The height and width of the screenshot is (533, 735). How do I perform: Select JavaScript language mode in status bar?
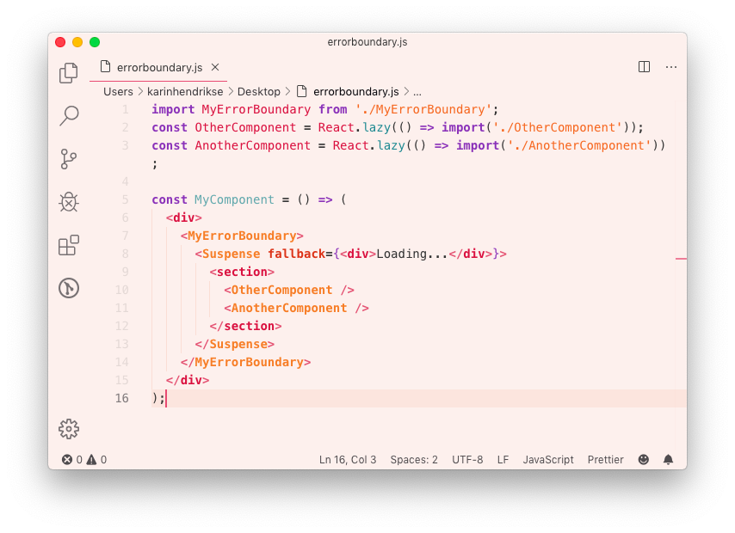[x=548, y=460]
